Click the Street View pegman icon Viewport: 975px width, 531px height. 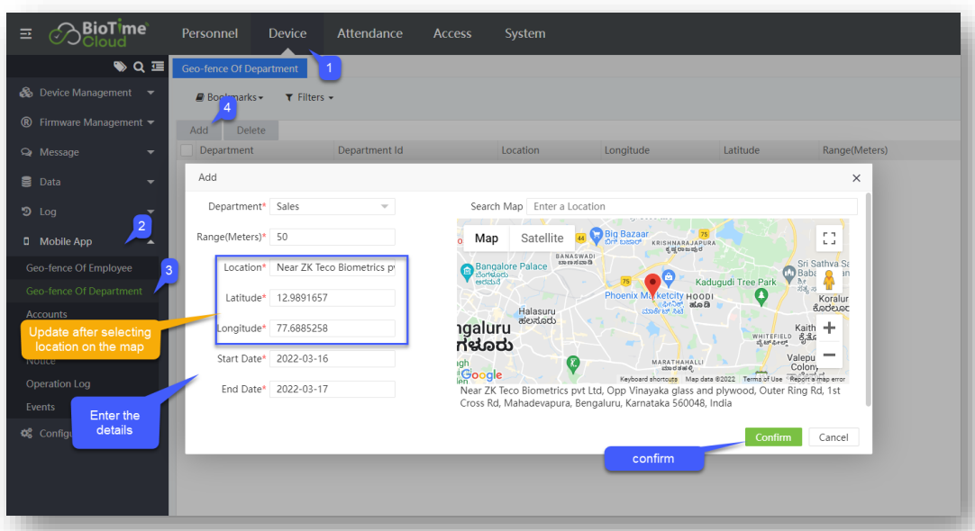pyautogui.click(x=829, y=281)
